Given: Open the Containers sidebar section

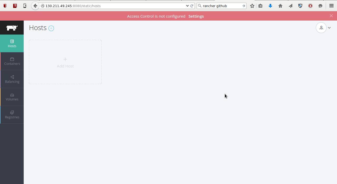Looking at the screenshot, I should click(x=12, y=61).
